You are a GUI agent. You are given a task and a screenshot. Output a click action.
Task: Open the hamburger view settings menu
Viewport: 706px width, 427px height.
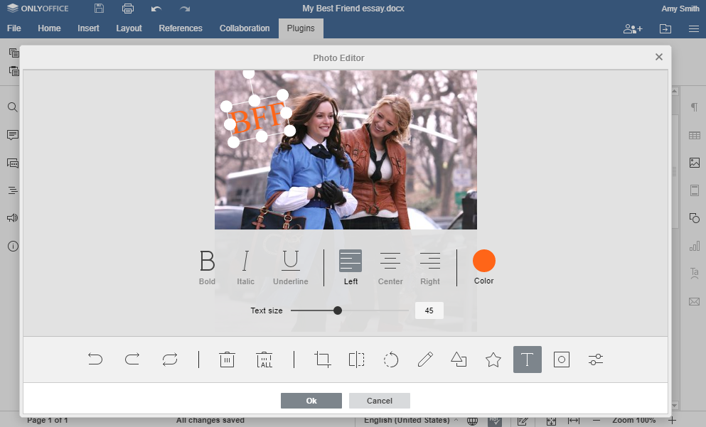pyautogui.click(x=694, y=29)
